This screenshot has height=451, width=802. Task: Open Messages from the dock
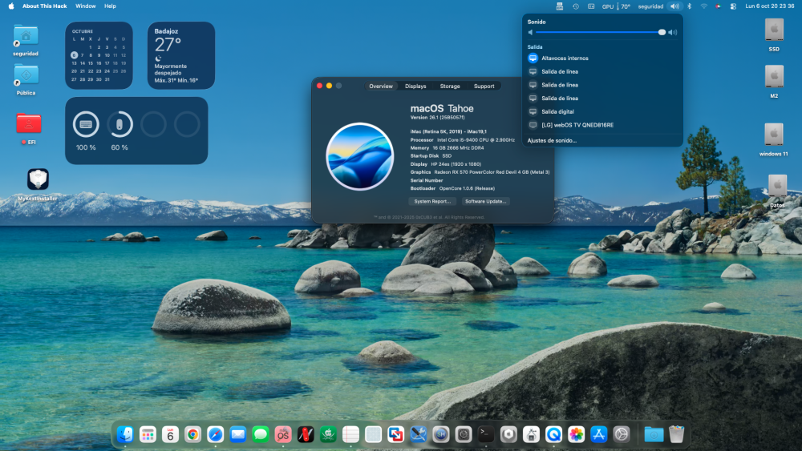(261, 435)
